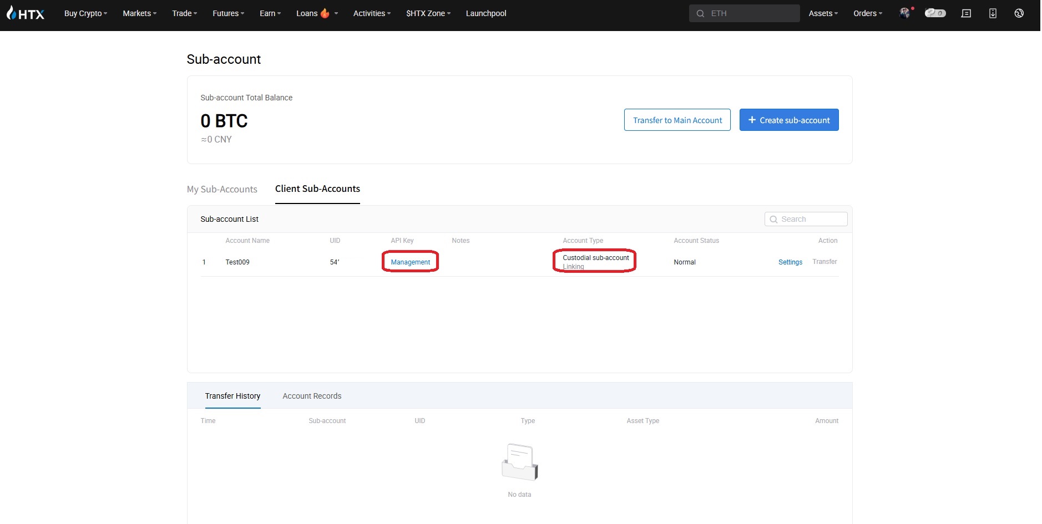Open API Key Management for Test009

click(410, 262)
